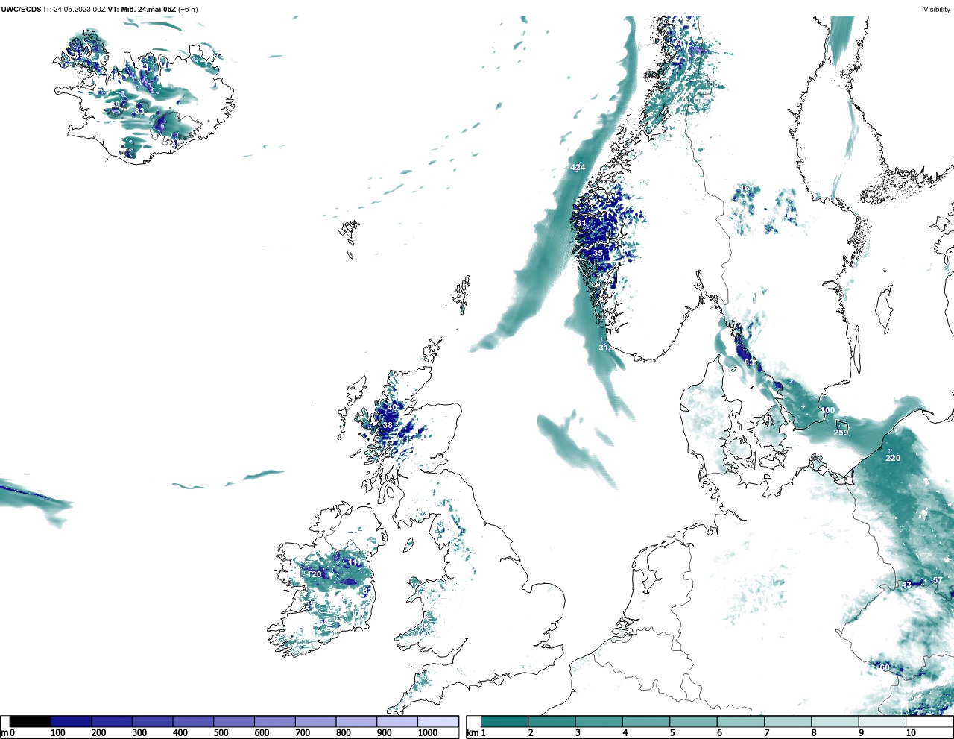Click the 900–1000 m pale blue swatch
954x739 pixels.
pos(397,721)
